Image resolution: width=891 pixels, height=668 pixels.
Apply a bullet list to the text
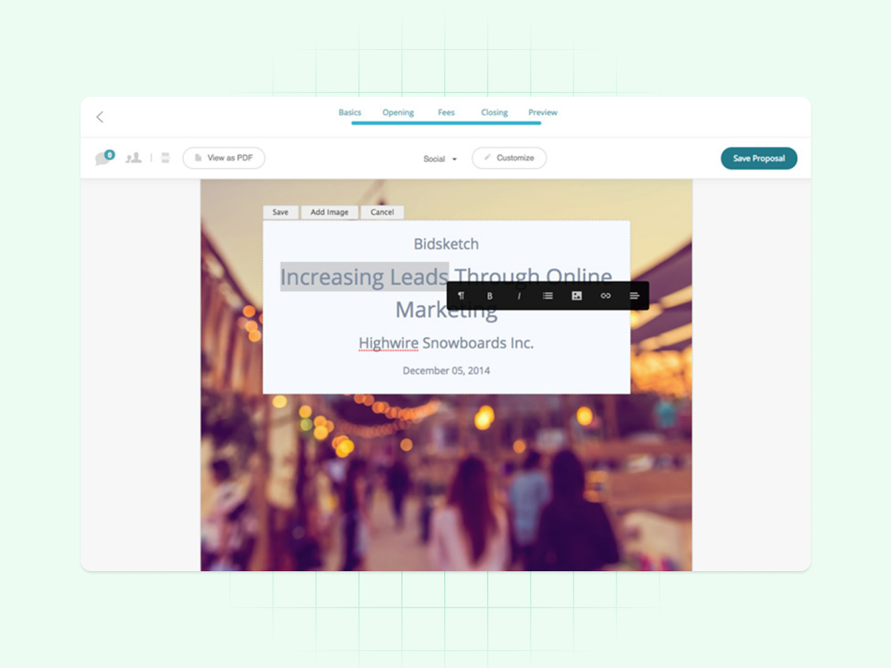[x=547, y=296]
